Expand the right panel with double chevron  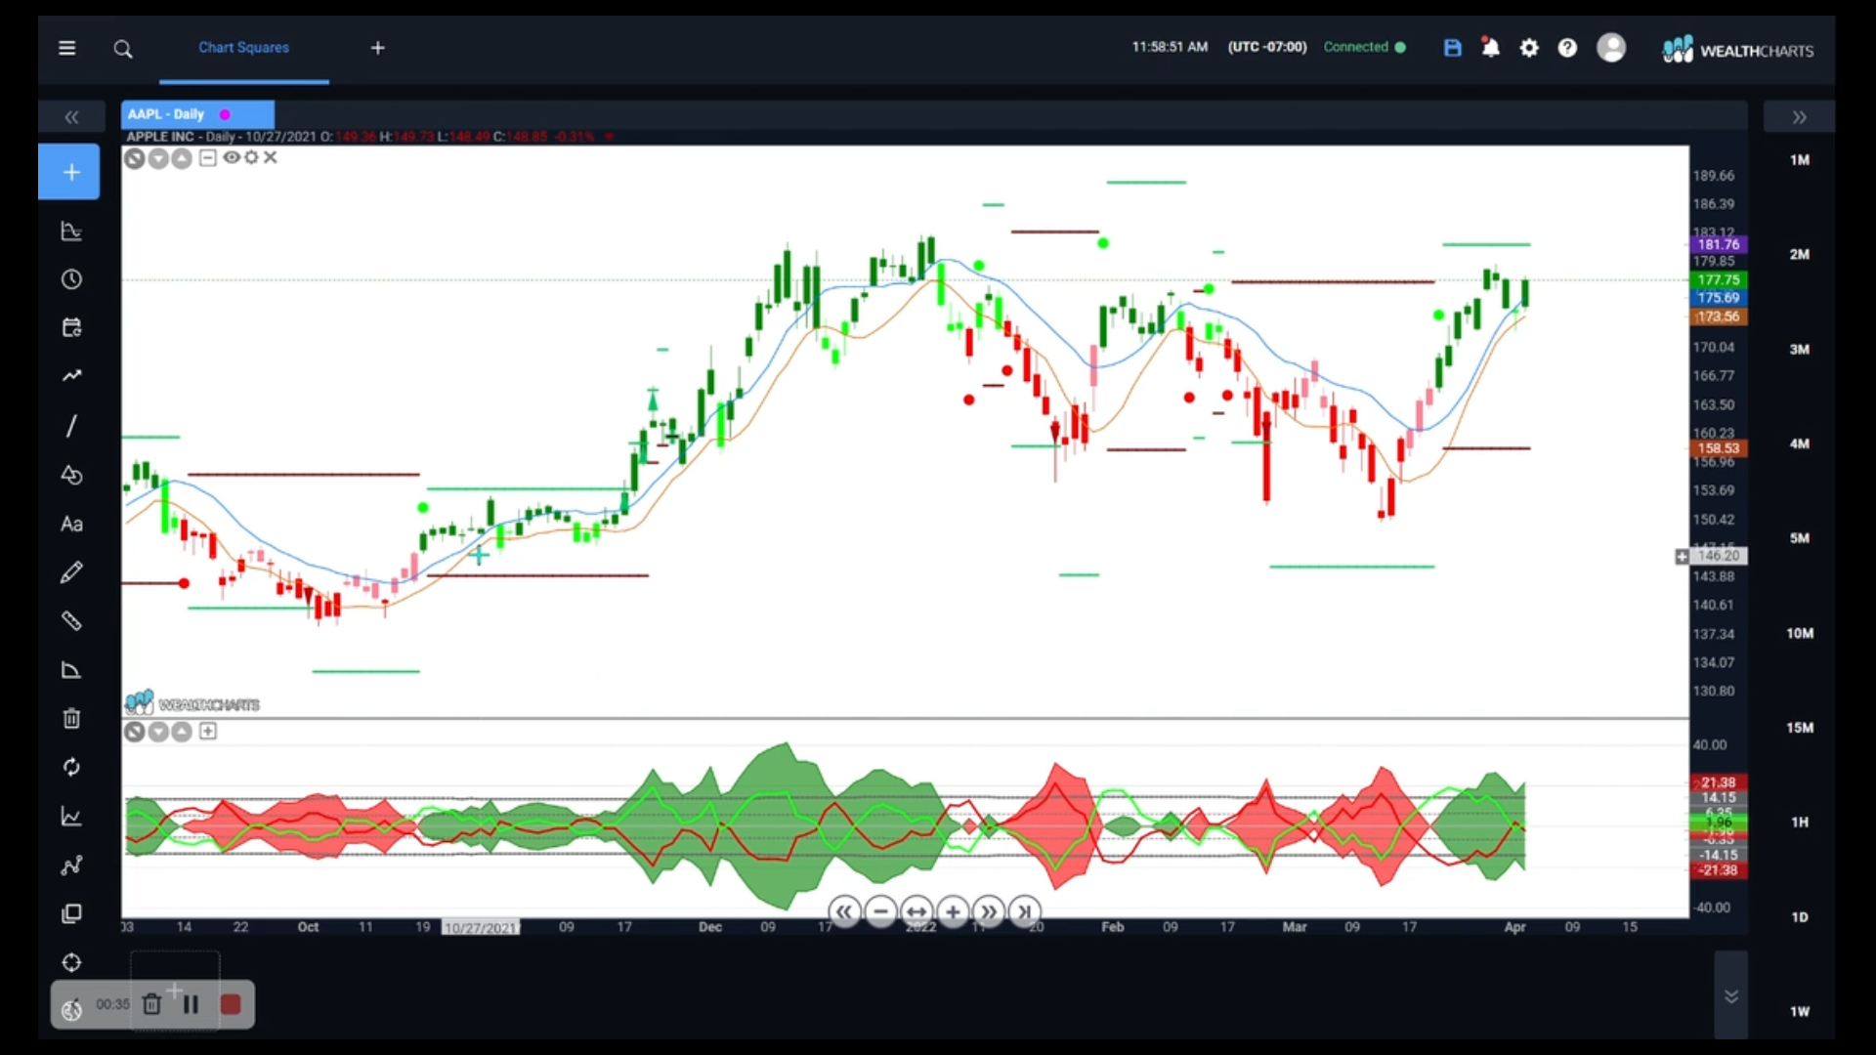point(1799,117)
